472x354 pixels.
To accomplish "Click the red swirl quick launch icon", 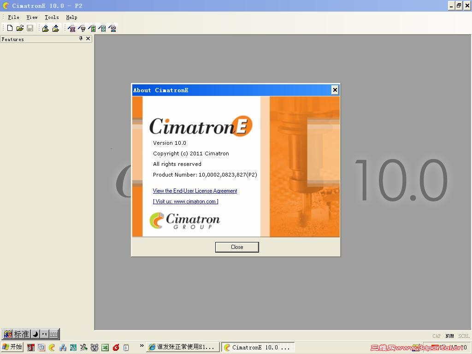I will [x=116, y=348].
